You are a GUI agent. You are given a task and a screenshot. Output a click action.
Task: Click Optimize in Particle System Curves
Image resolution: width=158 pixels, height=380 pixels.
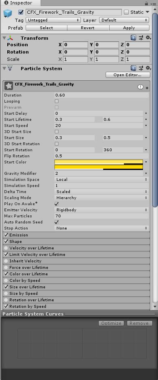[111, 323]
